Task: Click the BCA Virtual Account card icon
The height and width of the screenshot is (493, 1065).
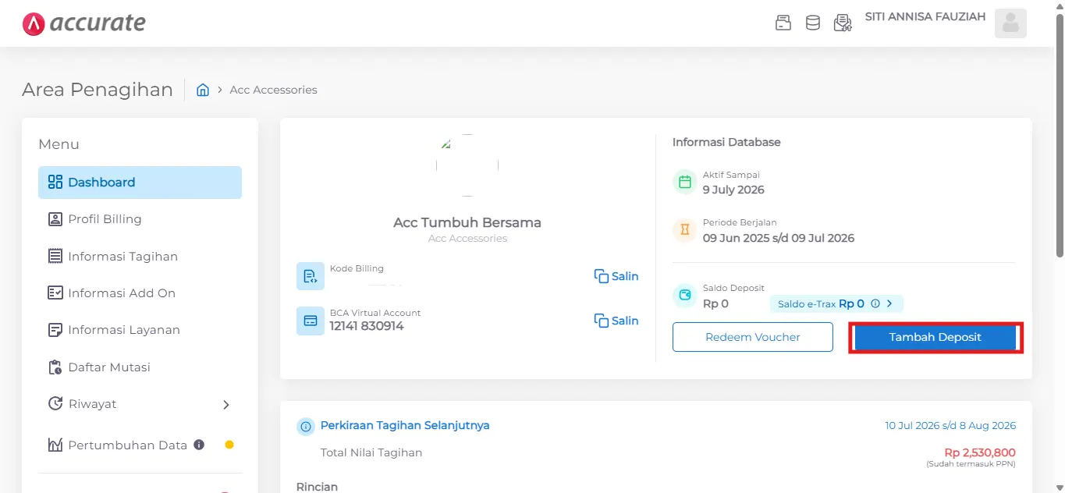Action: click(310, 321)
